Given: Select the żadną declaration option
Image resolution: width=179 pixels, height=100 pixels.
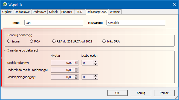Looking at the screenshot, I should (9, 41).
